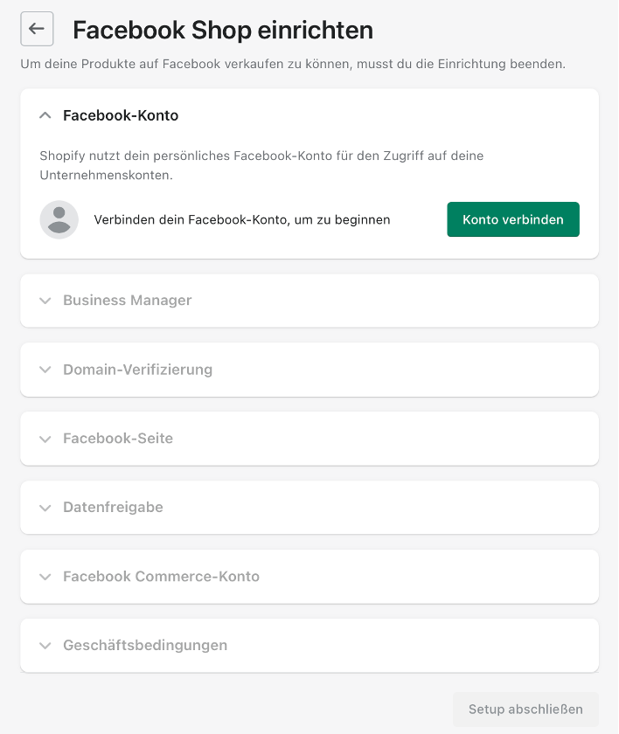Open the Facebook-Seite section title
This screenshot has height=734, width=619.
[118, 438]
